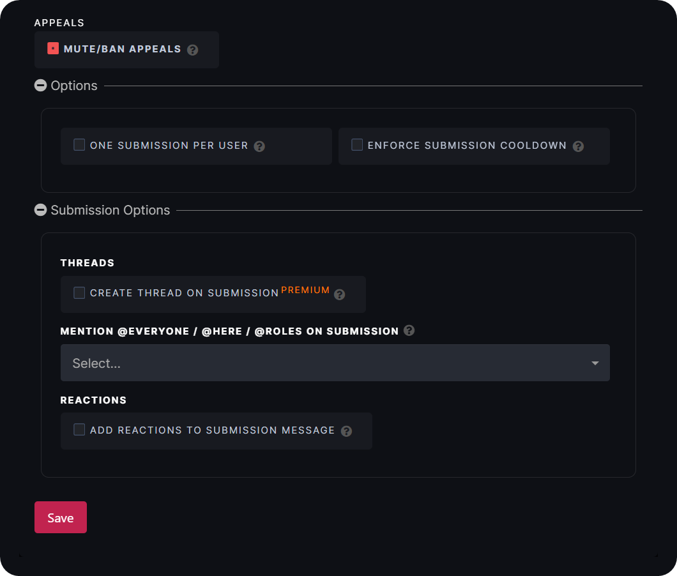Open help for ADD REACTIONS TO SUBMISSION MESSAGE
677x576 pixels.
pos(346,431)
